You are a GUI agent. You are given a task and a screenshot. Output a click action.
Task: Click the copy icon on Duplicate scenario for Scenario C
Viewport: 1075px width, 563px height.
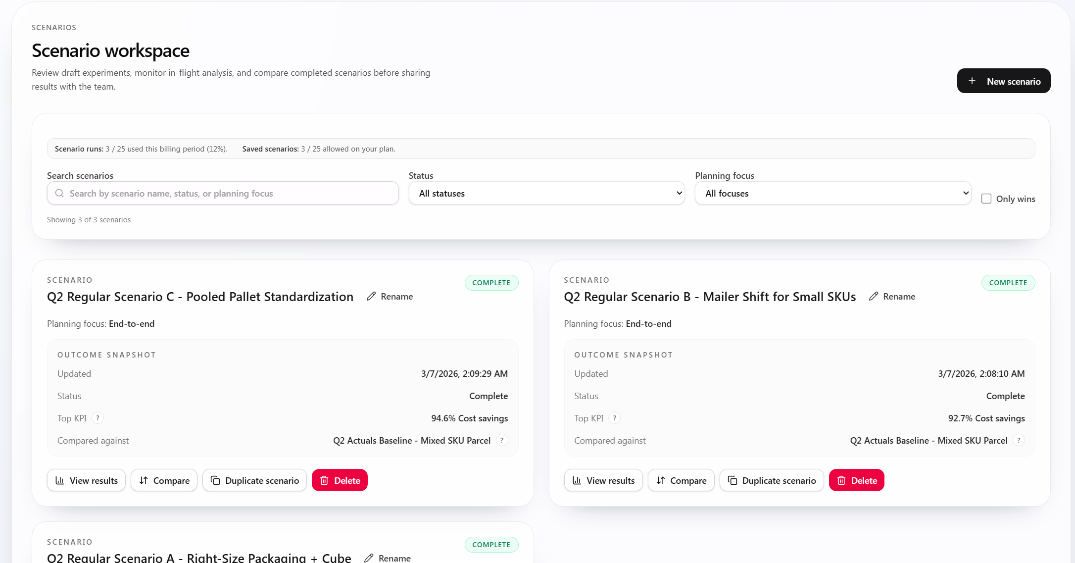pyautogui.click(x=215, y=480)
